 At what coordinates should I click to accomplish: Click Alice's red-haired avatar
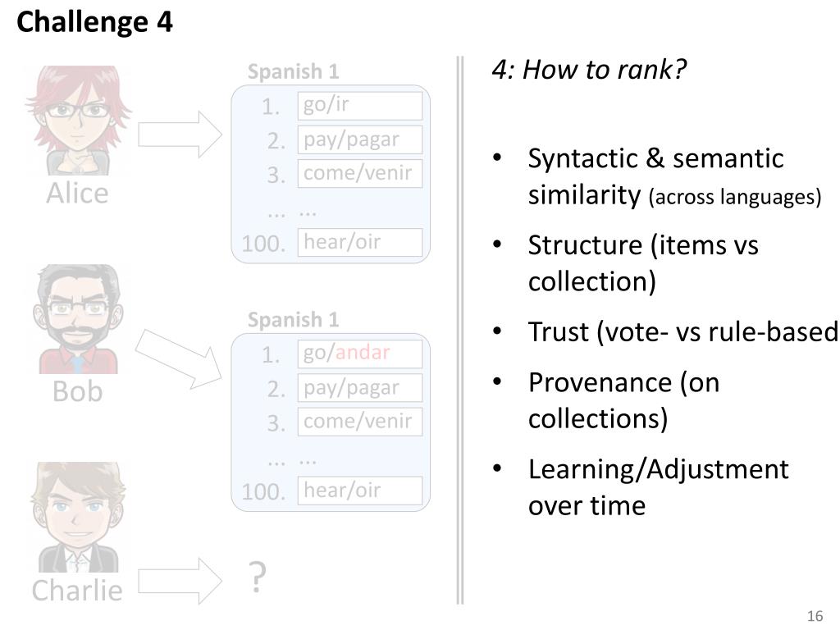point(78,121)
